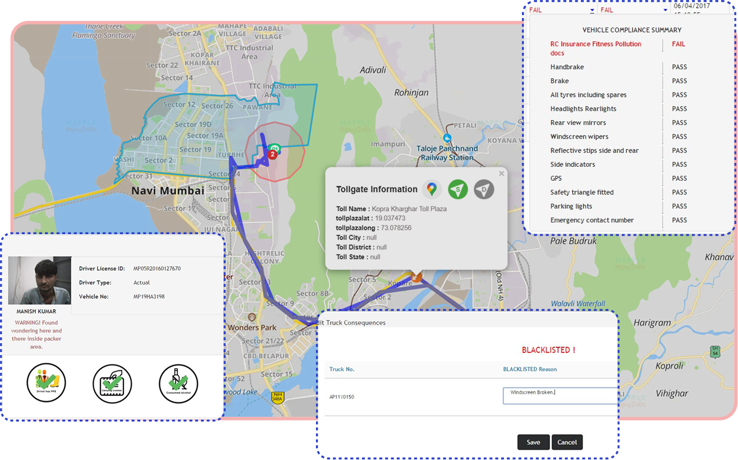Close the Tollgate Information popup
The height and width of the screenshot is (460, 738).
coord(501,174)
